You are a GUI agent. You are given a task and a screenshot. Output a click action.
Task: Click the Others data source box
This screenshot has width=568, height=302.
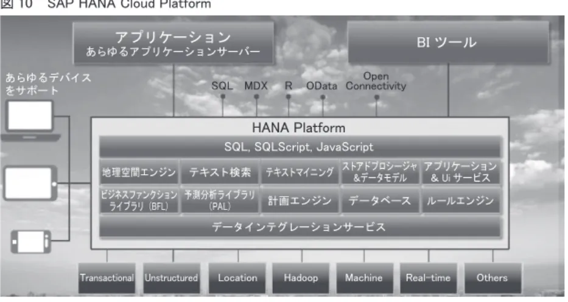click(493, 278)
